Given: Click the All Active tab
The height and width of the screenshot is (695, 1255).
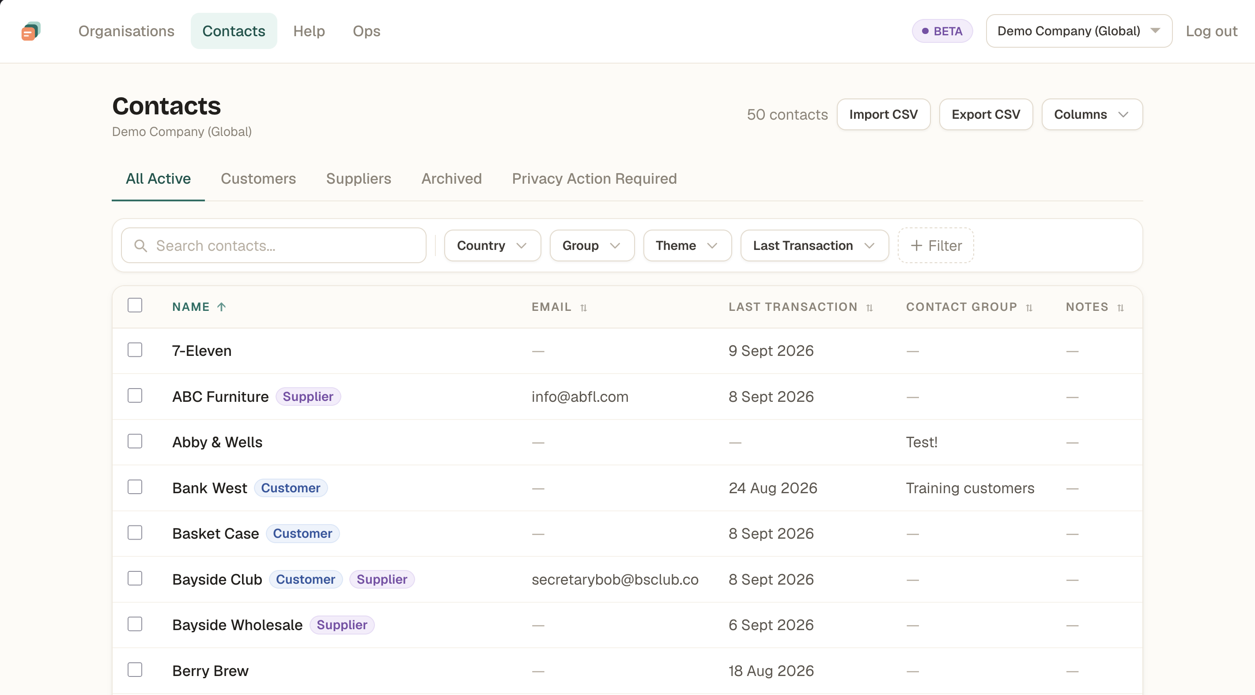Looking at the screenshot, I should tap(159, 179).
